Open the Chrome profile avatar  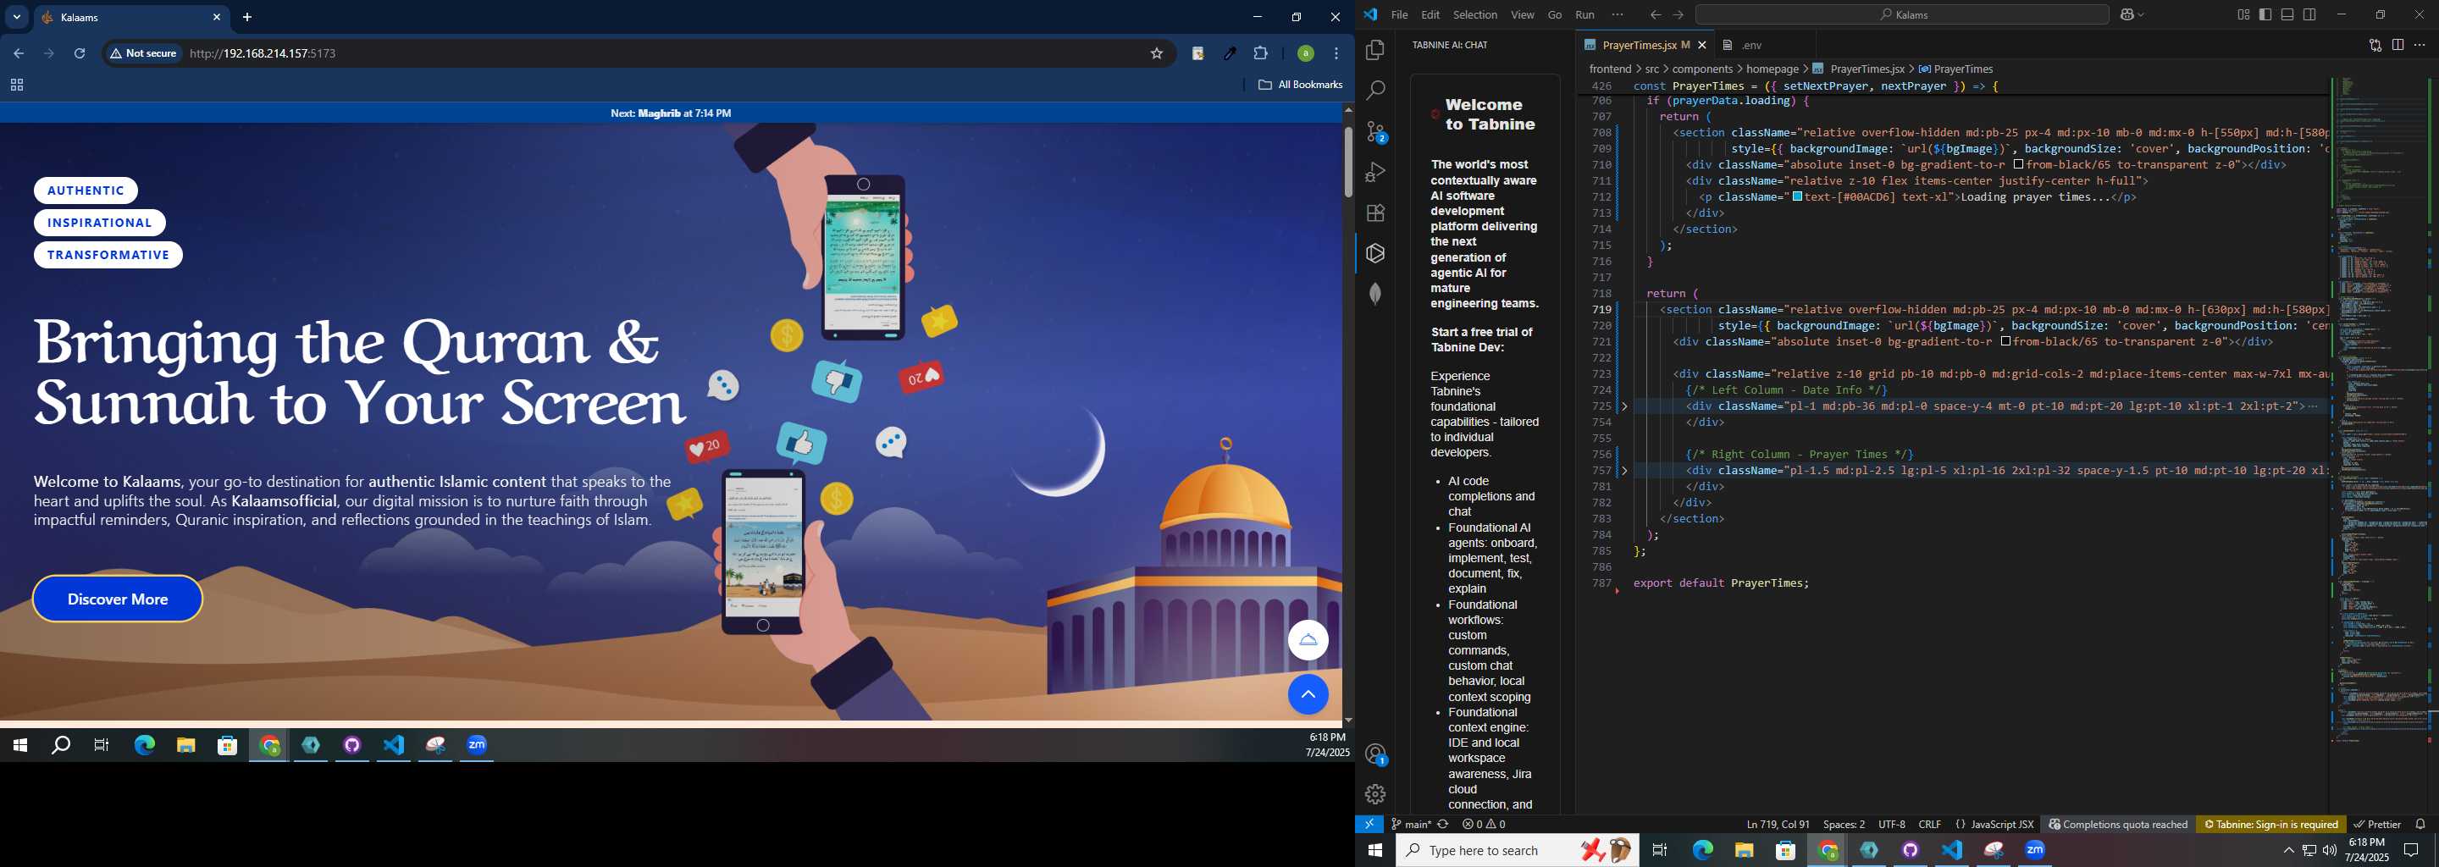click(1306, 54)
